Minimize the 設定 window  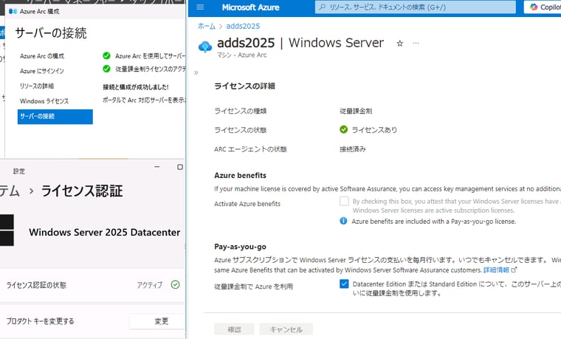(157, 167)
